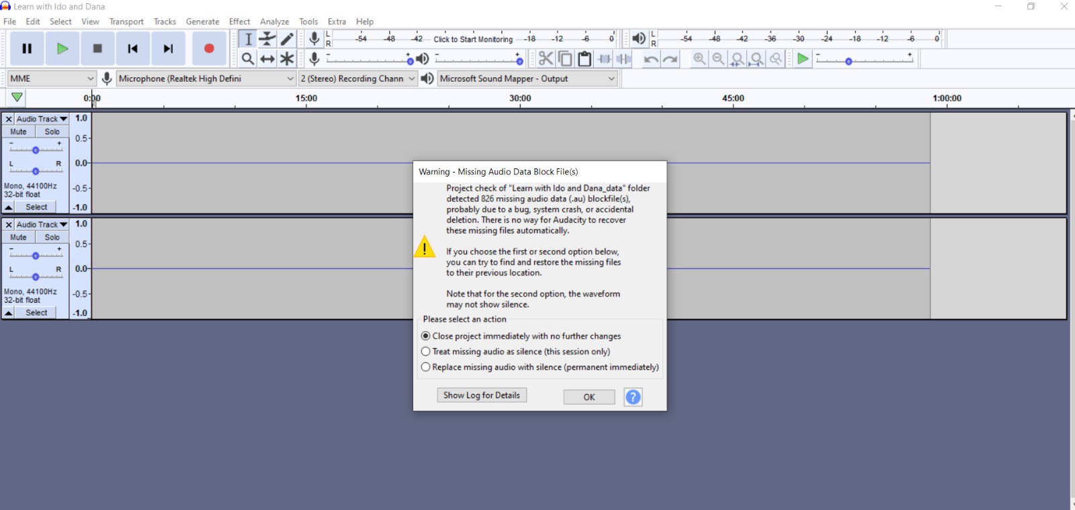Viewport: 1075px width, 510px height.
Task: Adjust first track gain slider
Action: (x=36, y=150)
